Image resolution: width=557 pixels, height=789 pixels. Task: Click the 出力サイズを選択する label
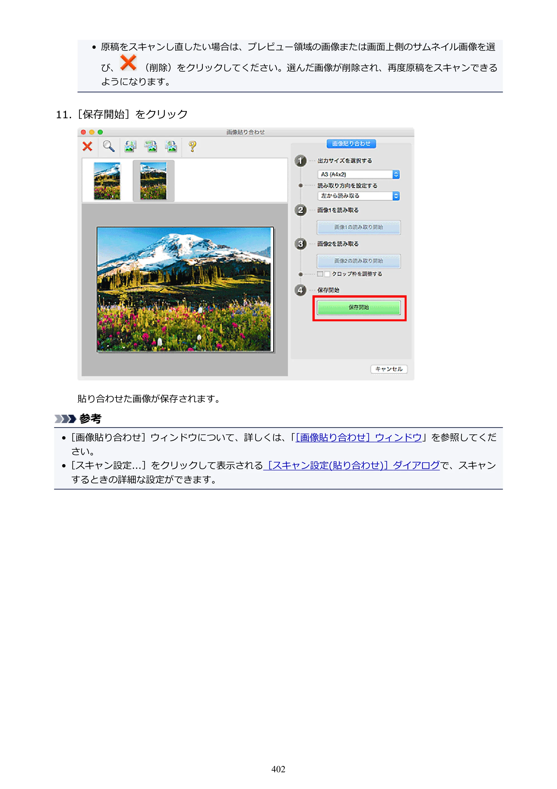pyautogui.click(x=345, y=161)
